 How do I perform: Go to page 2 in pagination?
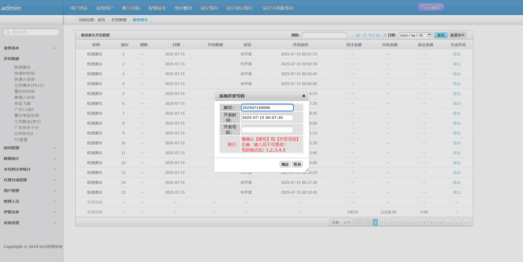(382, 222)
